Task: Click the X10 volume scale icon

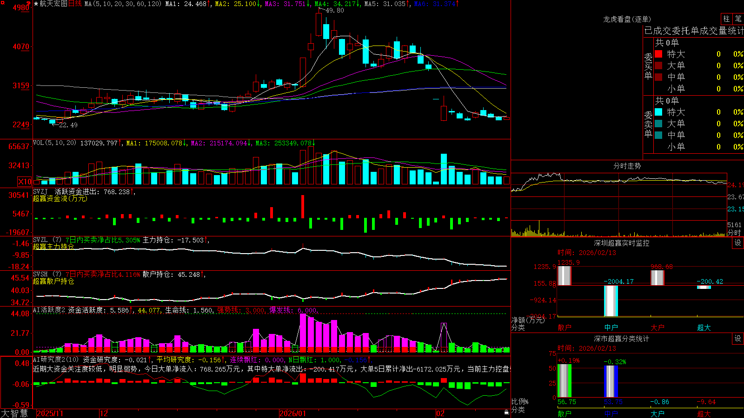Action: click(25, 182)
